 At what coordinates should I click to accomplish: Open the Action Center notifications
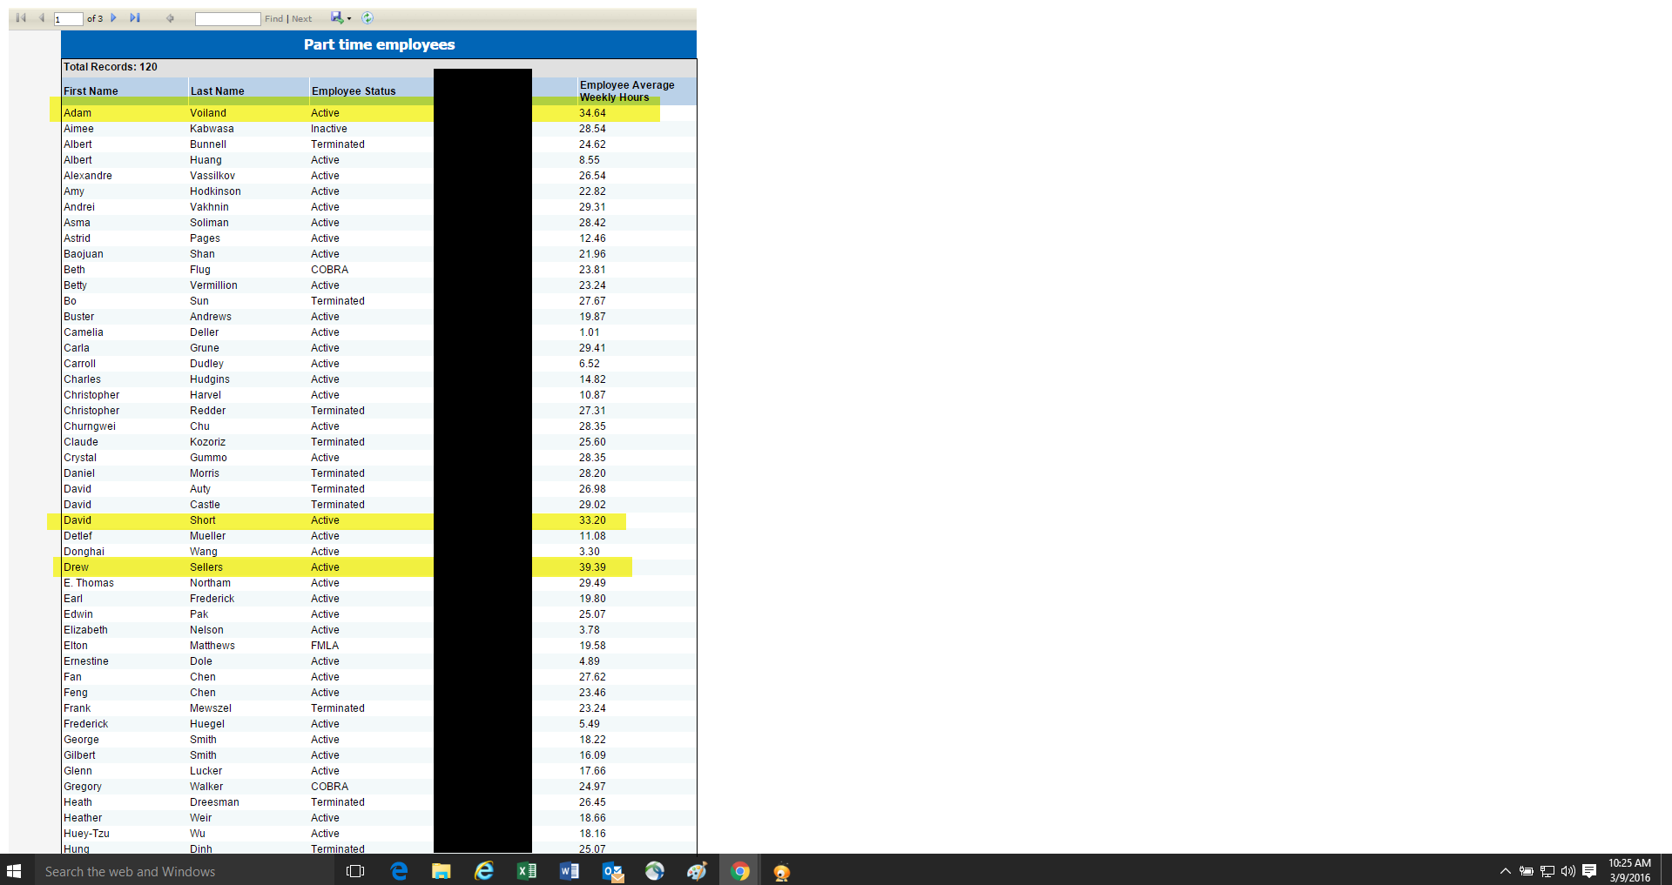click(1589, 871)
